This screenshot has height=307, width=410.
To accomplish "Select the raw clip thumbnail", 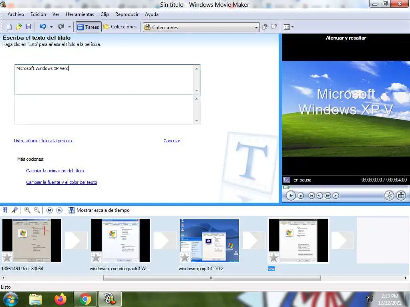I will coord(298,240).
